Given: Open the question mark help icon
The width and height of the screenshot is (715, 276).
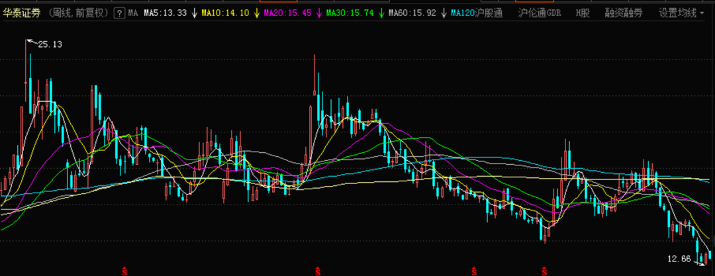Looking at the screenshot, I should (119, 13).
